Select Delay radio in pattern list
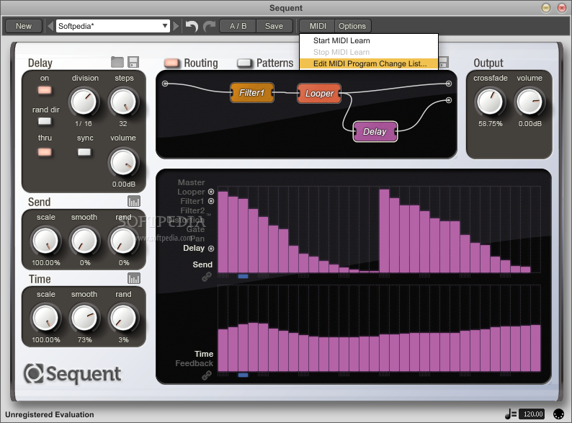Viewport: 572px width, 423px height. (x=211, y=249)
